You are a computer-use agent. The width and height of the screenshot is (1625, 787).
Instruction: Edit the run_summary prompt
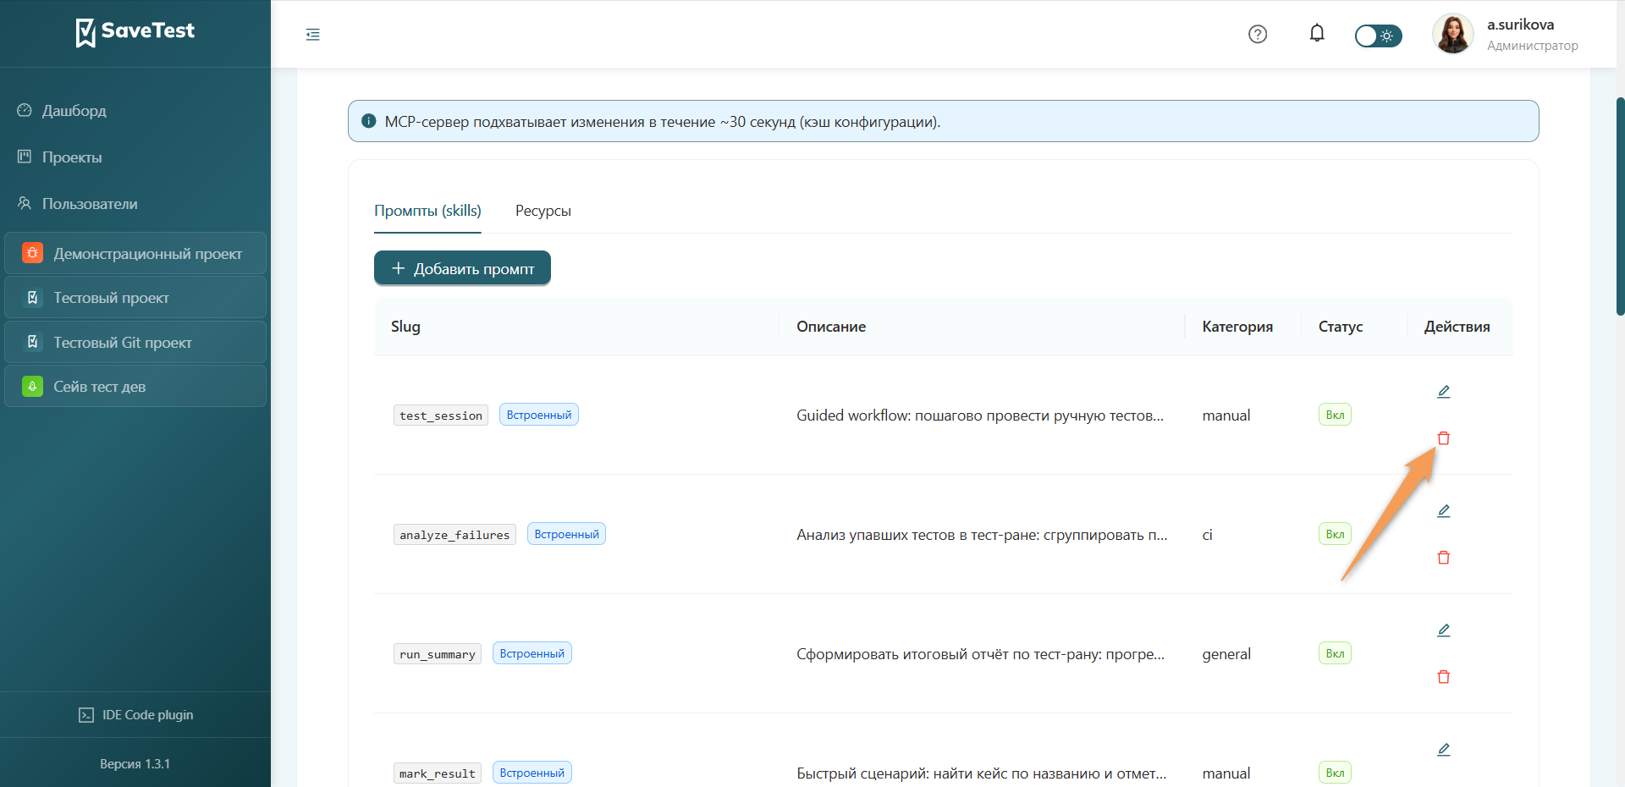1444,630
